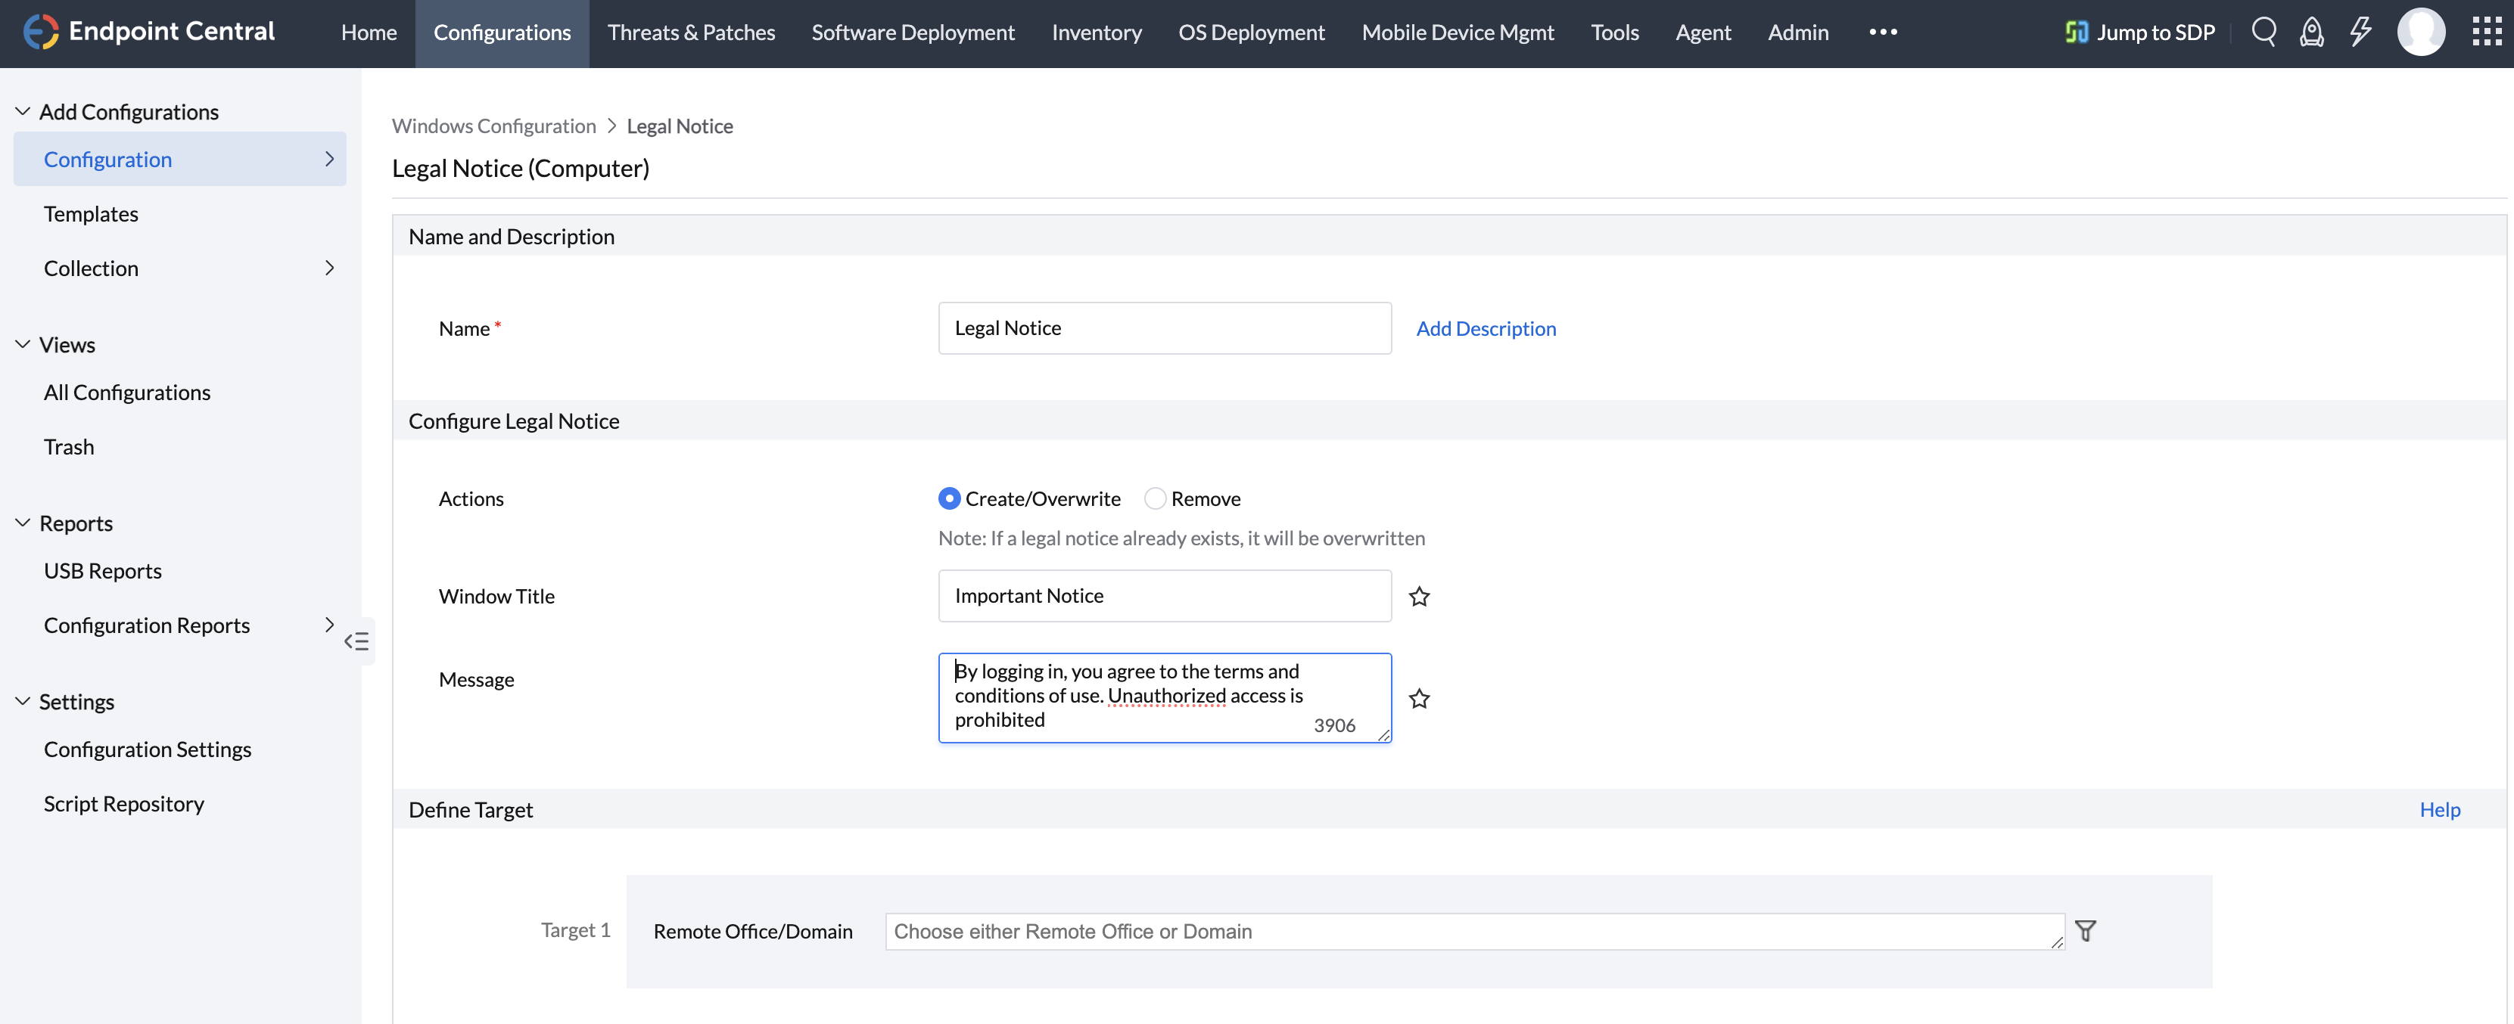The width and height of the screenshot is (2514, 1024).
Task: Click the star icon beside Message box
Action: click(x=1419, y=698)
